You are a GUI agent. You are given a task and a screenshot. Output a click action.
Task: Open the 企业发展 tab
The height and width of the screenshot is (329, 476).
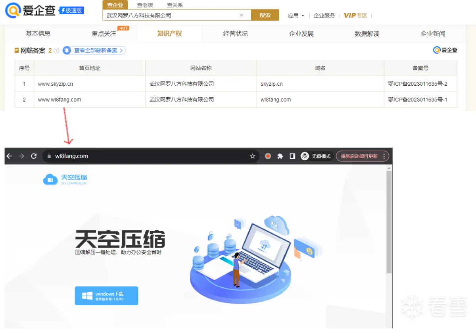301,34
